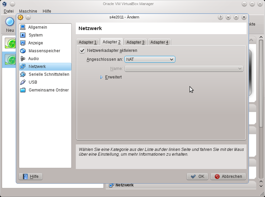Click the VirtualBox cube icon in title bar
Viewport: 265px width, 197px height.
4,4
